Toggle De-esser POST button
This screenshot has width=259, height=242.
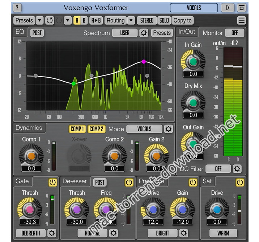100,182
